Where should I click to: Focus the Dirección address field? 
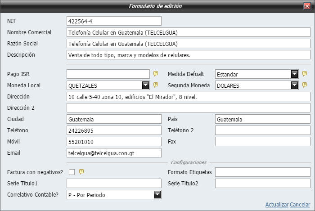189,97
